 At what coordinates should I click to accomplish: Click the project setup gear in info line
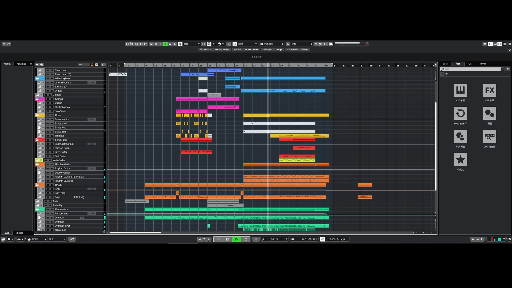pos(510,50)
